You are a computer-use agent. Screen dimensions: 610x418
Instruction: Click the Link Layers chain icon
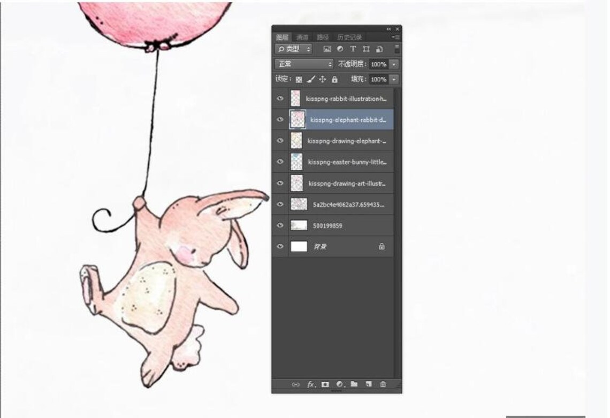(296, 384)
